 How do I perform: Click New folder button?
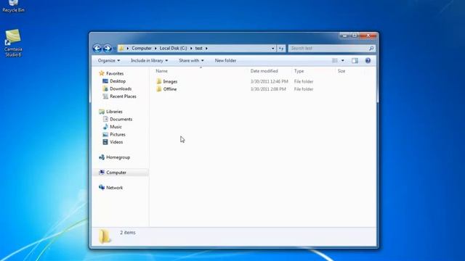(x=225, y=60)
